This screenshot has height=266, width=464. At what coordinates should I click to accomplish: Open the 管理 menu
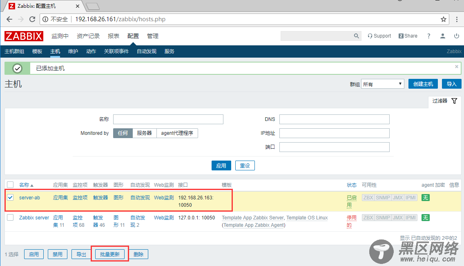coord(153,36)
